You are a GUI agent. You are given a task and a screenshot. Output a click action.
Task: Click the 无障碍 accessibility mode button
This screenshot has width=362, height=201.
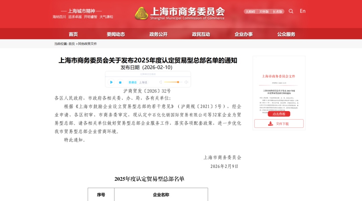[250, 11]
